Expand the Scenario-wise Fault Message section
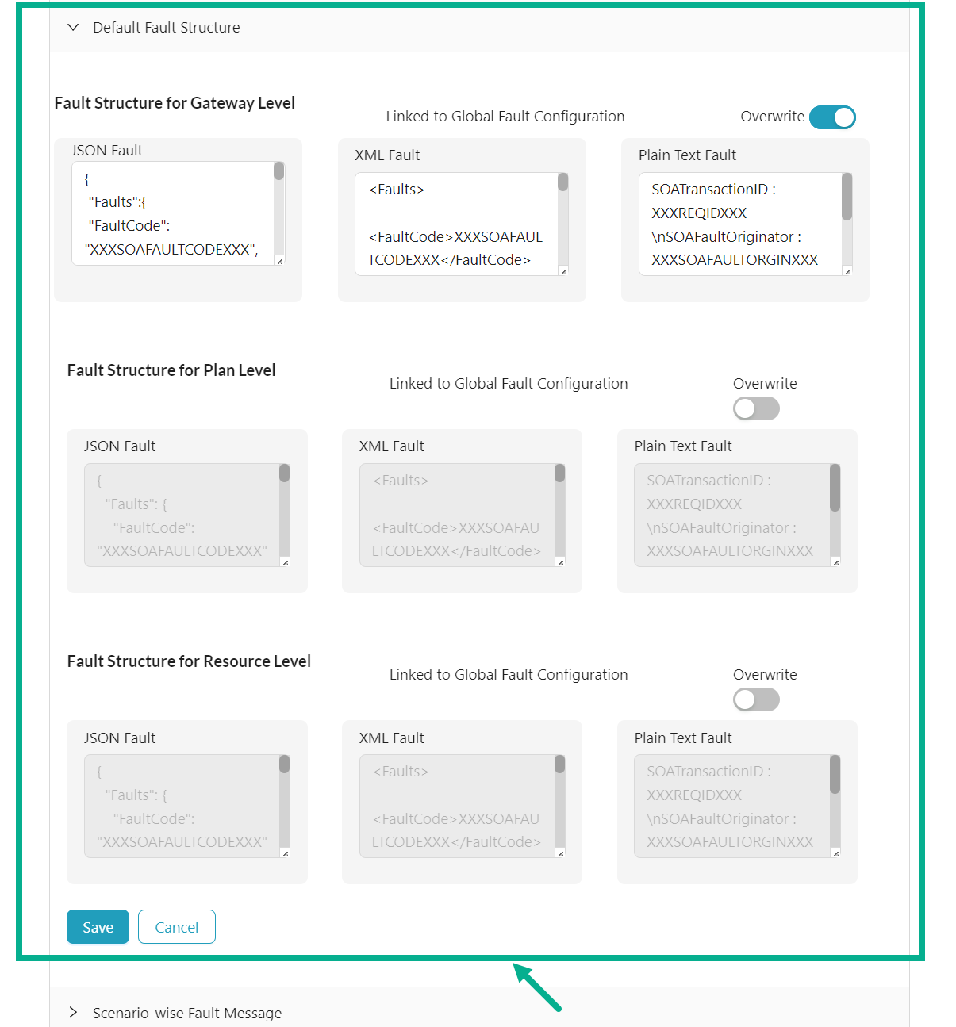The height and width of the screenshot is (1027, 956). [74, 1013]
